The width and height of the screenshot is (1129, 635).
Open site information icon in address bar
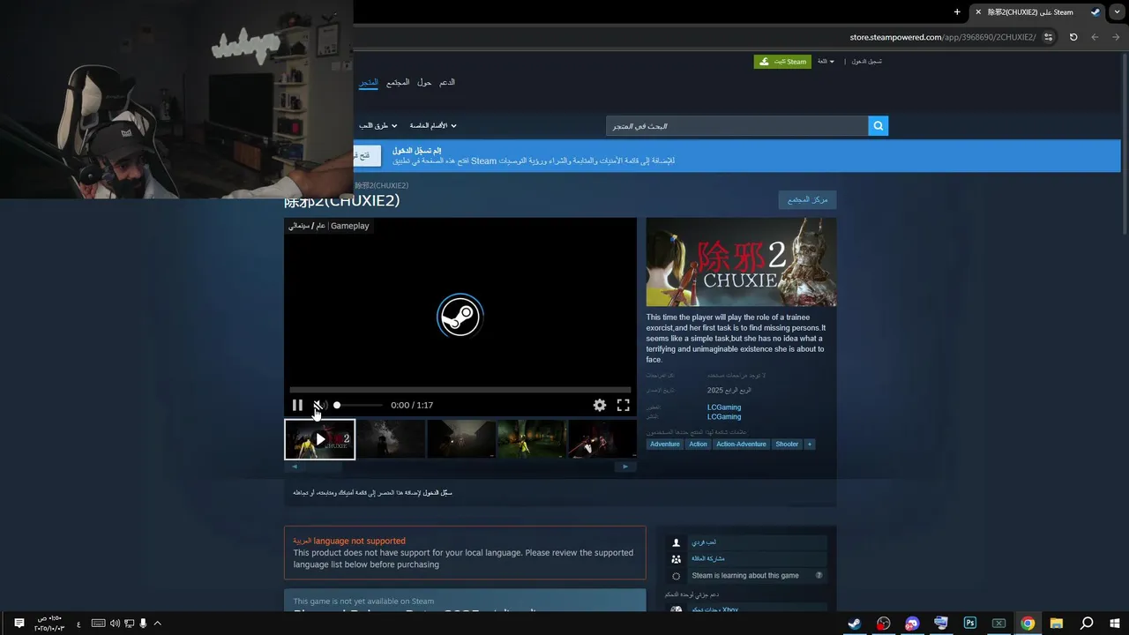click(1048, 37)
